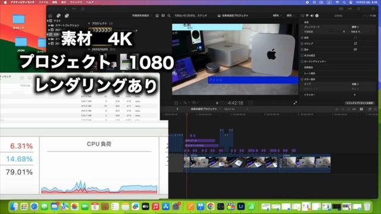Collapse the テスト library disclosure triangle

48,21
